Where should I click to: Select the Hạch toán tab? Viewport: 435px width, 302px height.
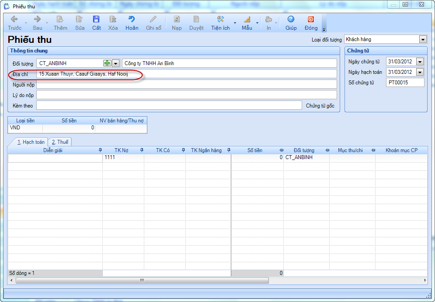31,142
